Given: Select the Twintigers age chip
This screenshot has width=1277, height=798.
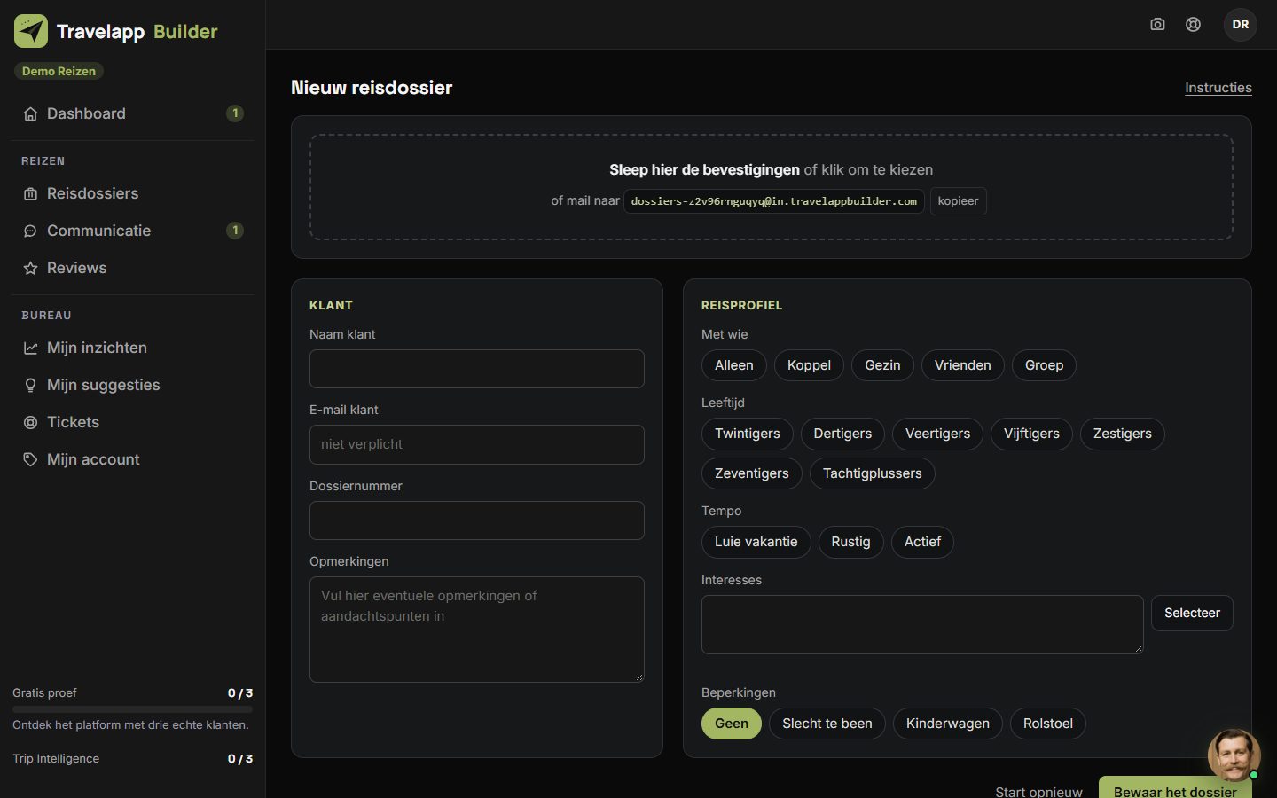Looking at the screenshot, I should click(748, 434).
